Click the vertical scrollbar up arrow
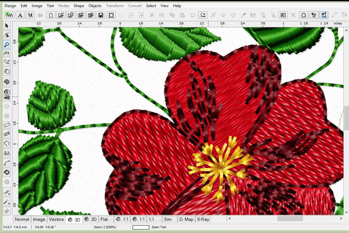Screen dimensions: 349x233 pyautogui.click(x=346, y=31)
